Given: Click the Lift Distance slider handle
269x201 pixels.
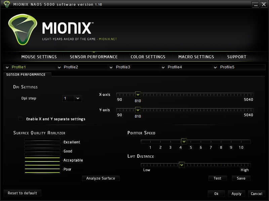Looking at the screenshot, I should pyautogui.click(x=182, y=165).
